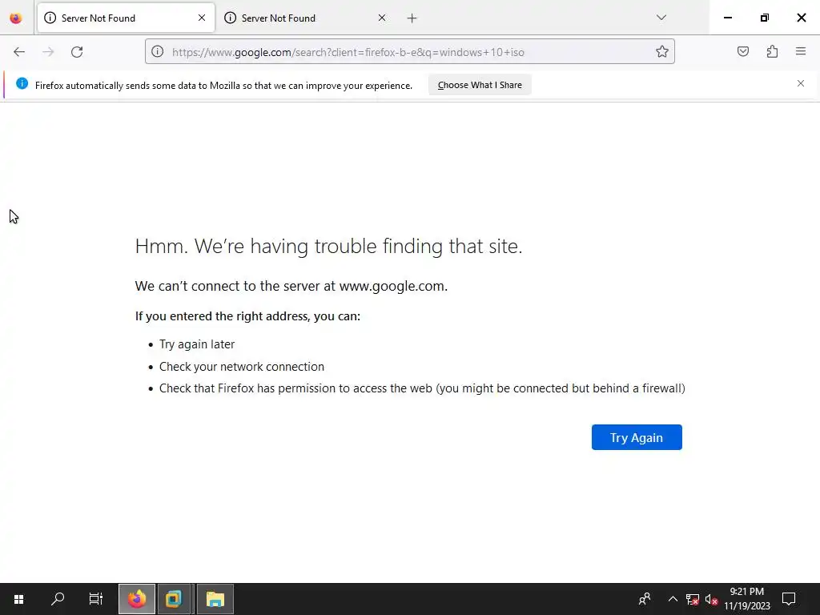Click 'Check your network connection' text
The image size is (820, 615).
(242, 367)
